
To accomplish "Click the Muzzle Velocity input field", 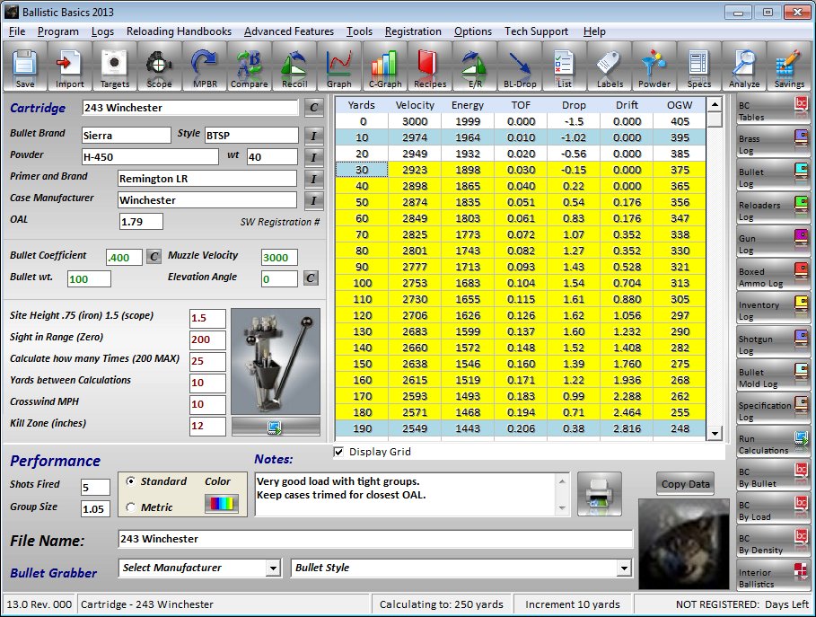I will pyautogui.click(x=279, y=258).
